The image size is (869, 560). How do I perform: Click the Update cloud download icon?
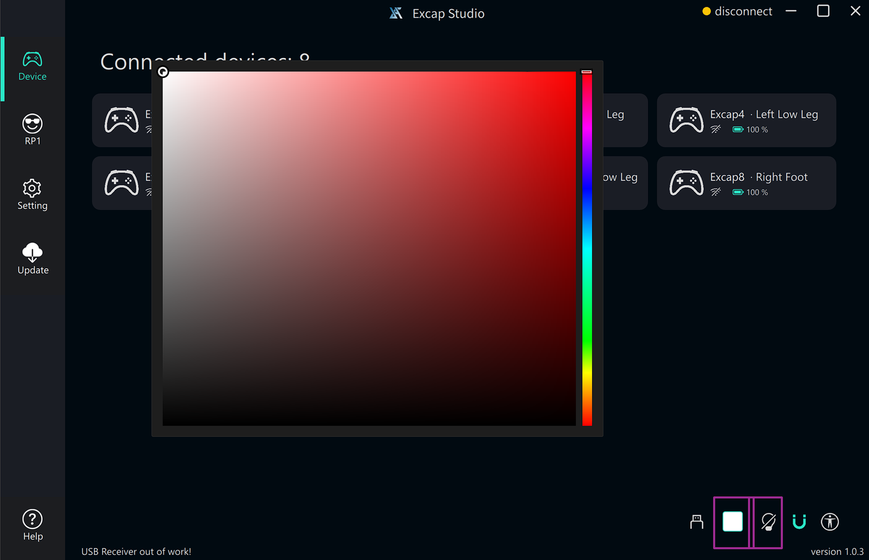[32, 253]
